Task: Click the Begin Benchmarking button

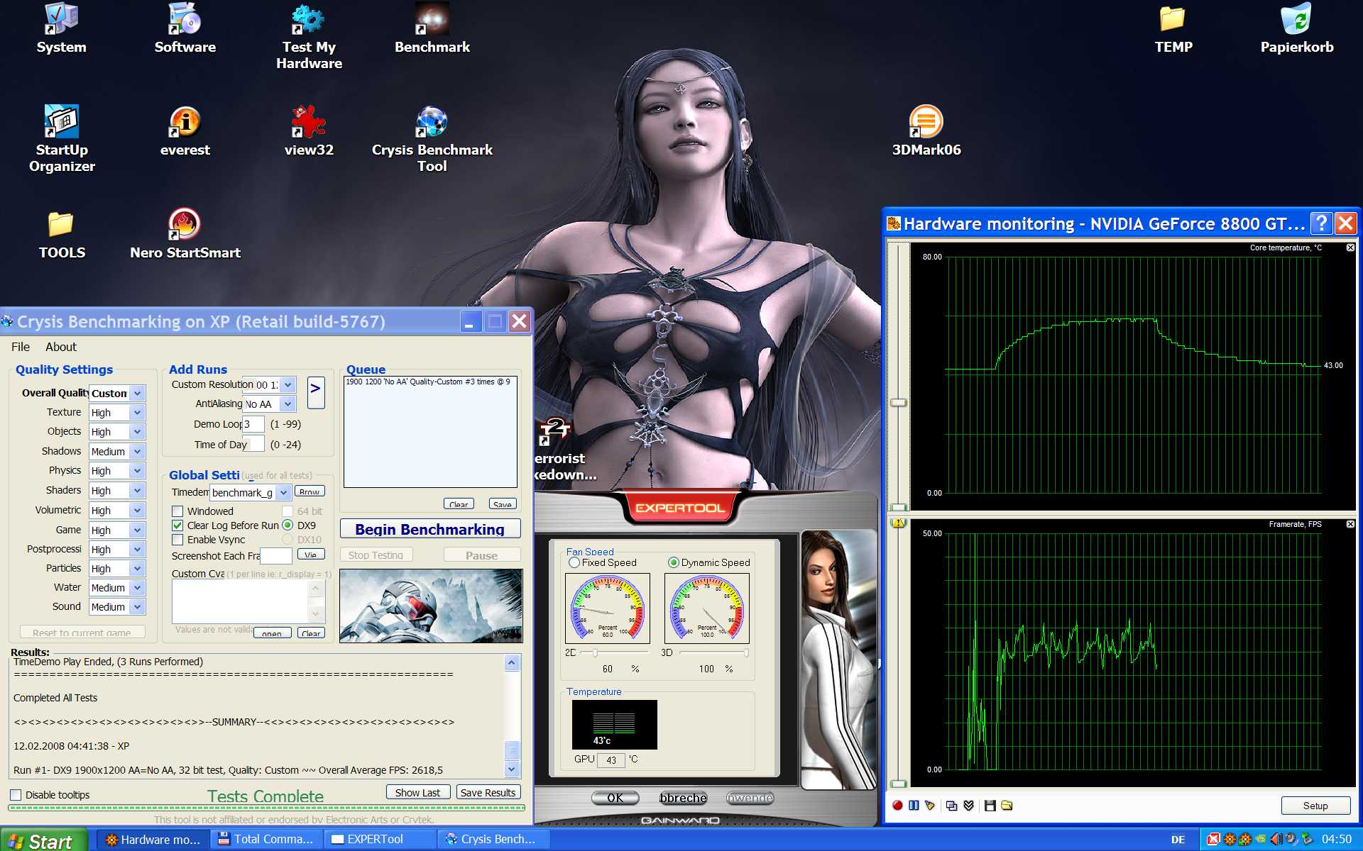Action: click(429, 529)
